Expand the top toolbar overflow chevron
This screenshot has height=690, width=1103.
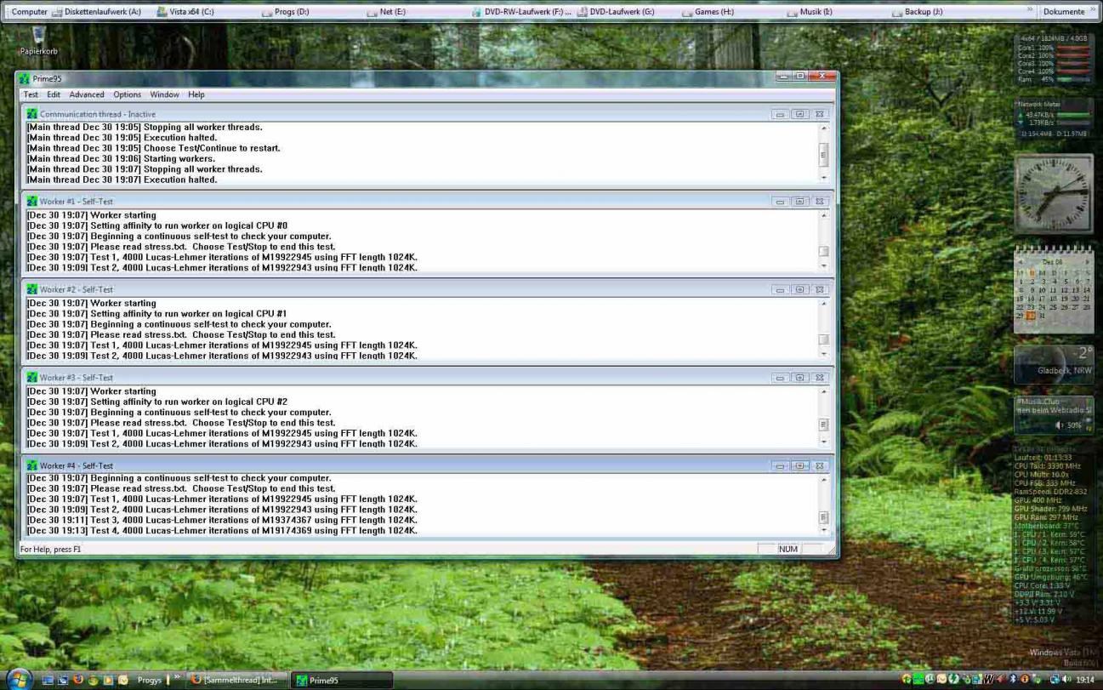(1030, 10)
